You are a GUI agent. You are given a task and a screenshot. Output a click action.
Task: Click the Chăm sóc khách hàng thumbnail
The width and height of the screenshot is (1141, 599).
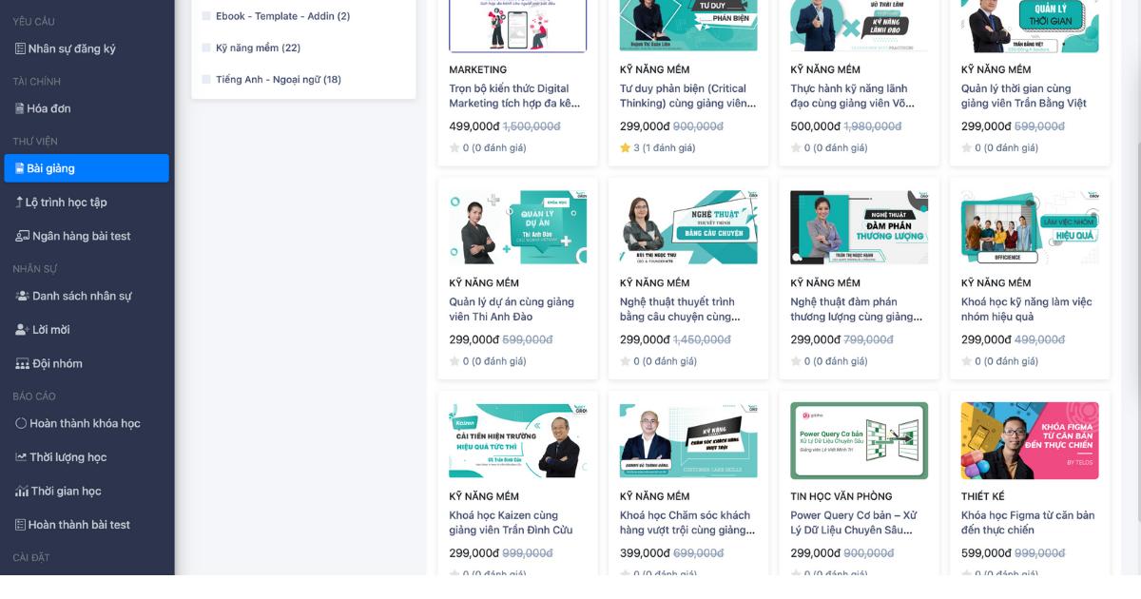click(688, 440)
